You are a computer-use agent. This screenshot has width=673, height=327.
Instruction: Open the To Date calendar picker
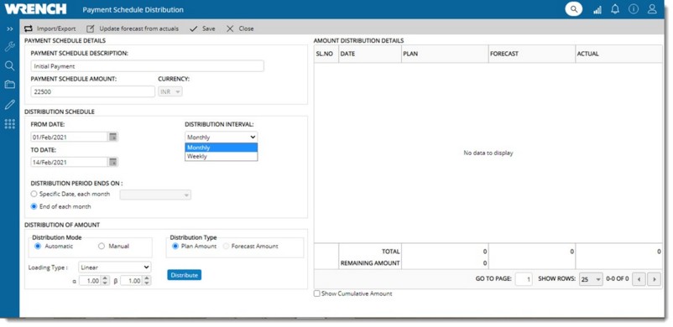[113, 162]
